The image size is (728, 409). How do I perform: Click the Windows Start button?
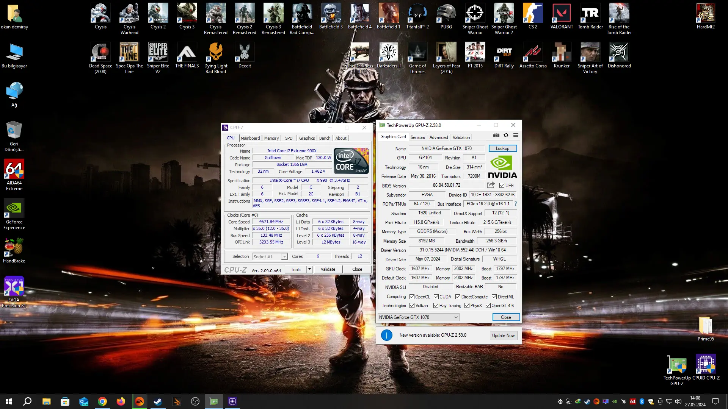(x=9, y=401)
